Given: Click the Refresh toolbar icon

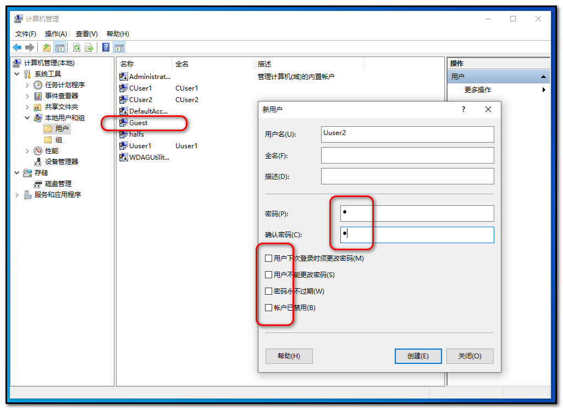Looking at the screenshot, I should (76, 48).
